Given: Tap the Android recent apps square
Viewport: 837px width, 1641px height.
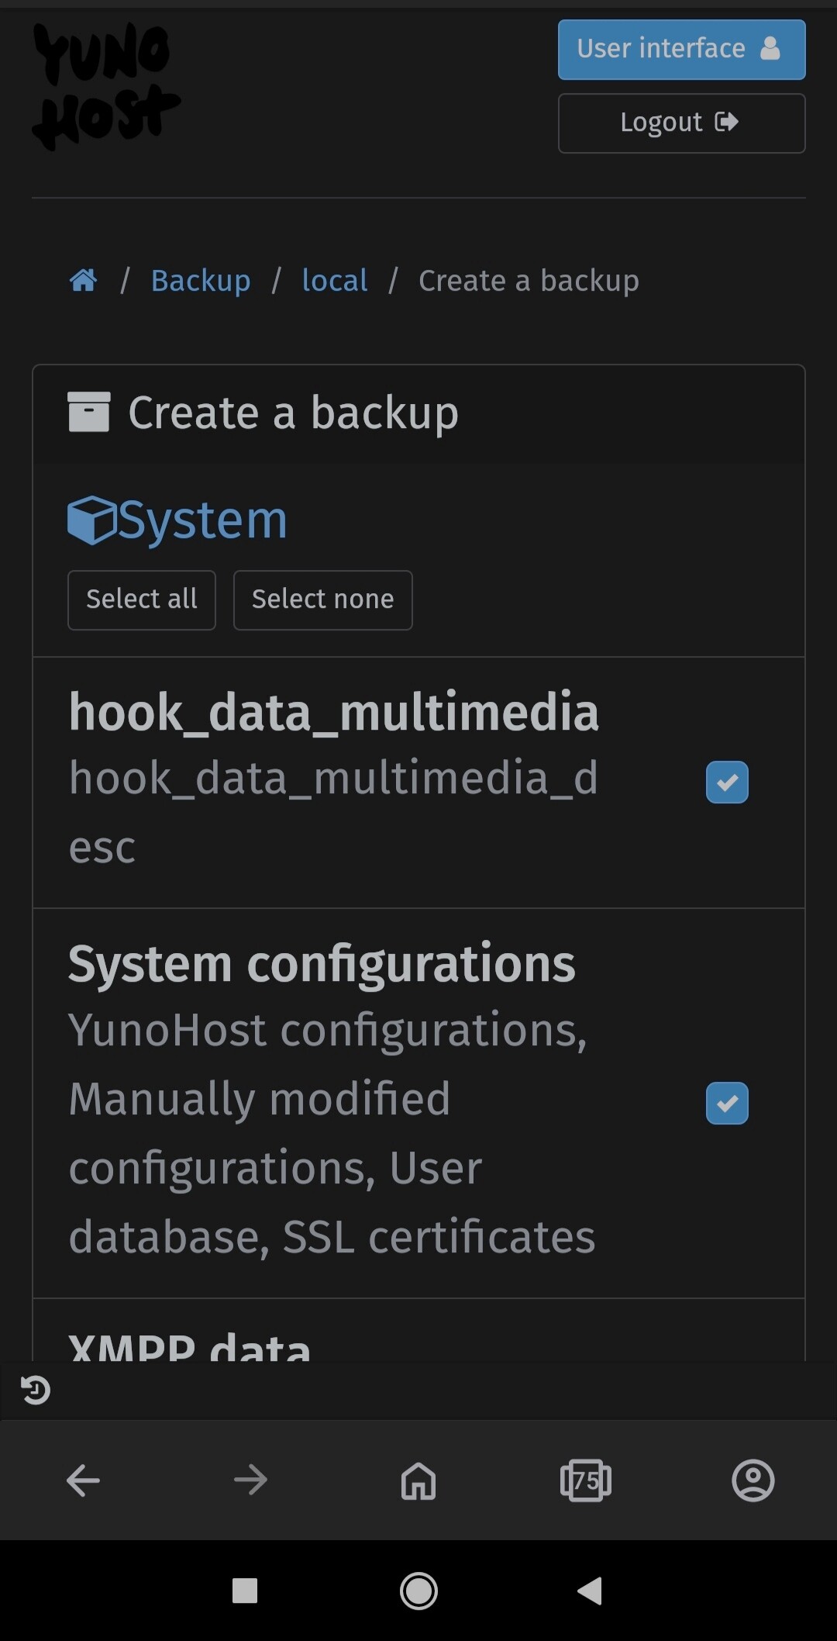Looking at the screenshot, I should tap(245, 1591).
